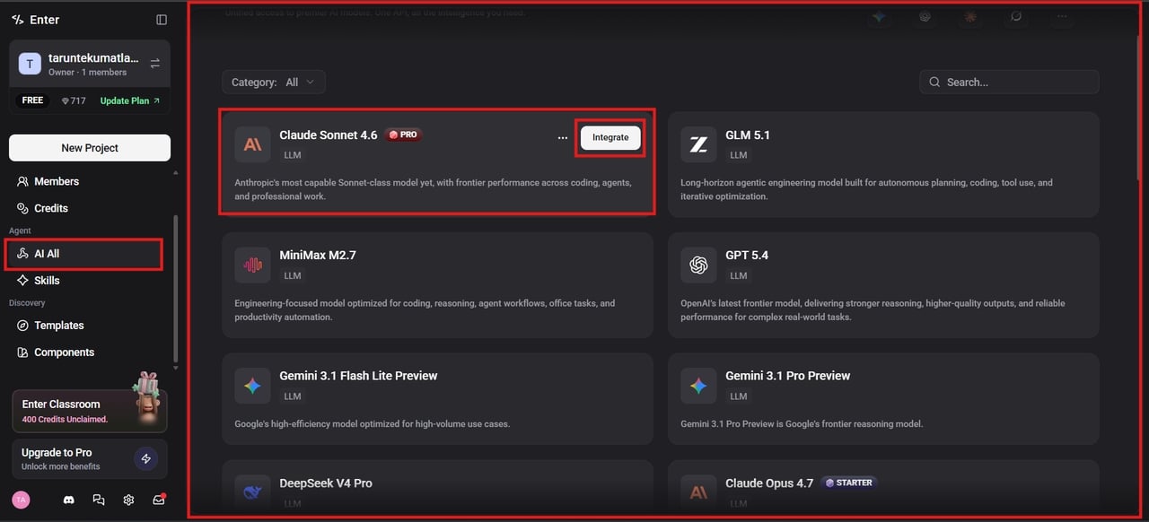Screen dimensions: 1149x522
Task: Click the sidebar scroll down arrow
Action: (176, 368)
